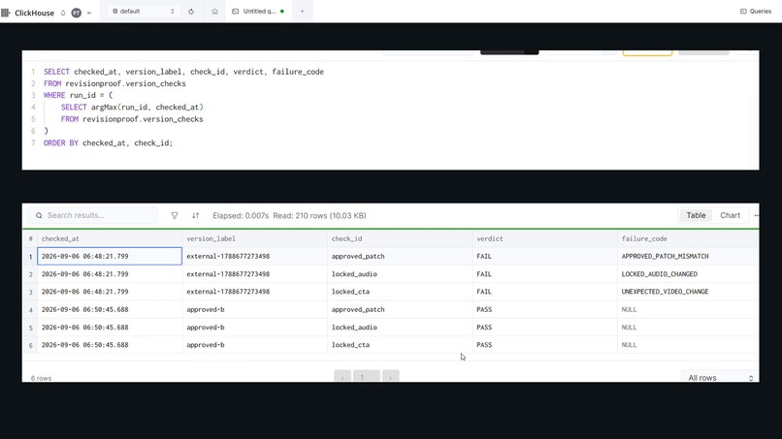The height and width of the screenshot is (439, 782).
Task: Select row 1 checked_at timestamp cell
Action: pos(110,256)
